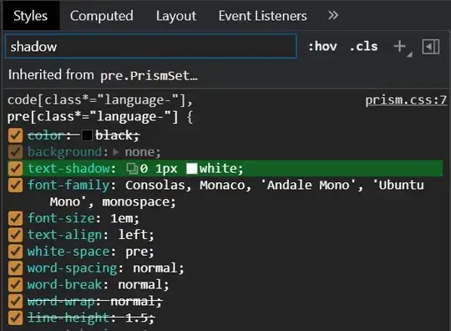The height and width of the screenshot is (331, 451).
Task: Edit the word-break value normal
Action: pyautogui.click(x=140, y=285)
